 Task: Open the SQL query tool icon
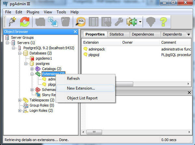81,22
